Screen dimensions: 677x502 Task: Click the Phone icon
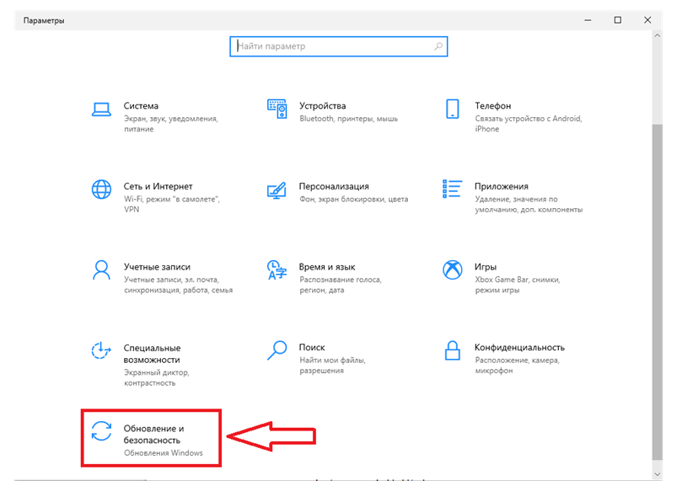click(453, 109)
